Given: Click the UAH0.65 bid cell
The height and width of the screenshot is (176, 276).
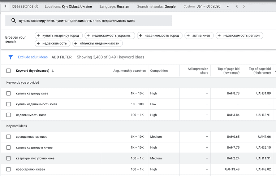Looking at the screenshot, I should 233,137.
